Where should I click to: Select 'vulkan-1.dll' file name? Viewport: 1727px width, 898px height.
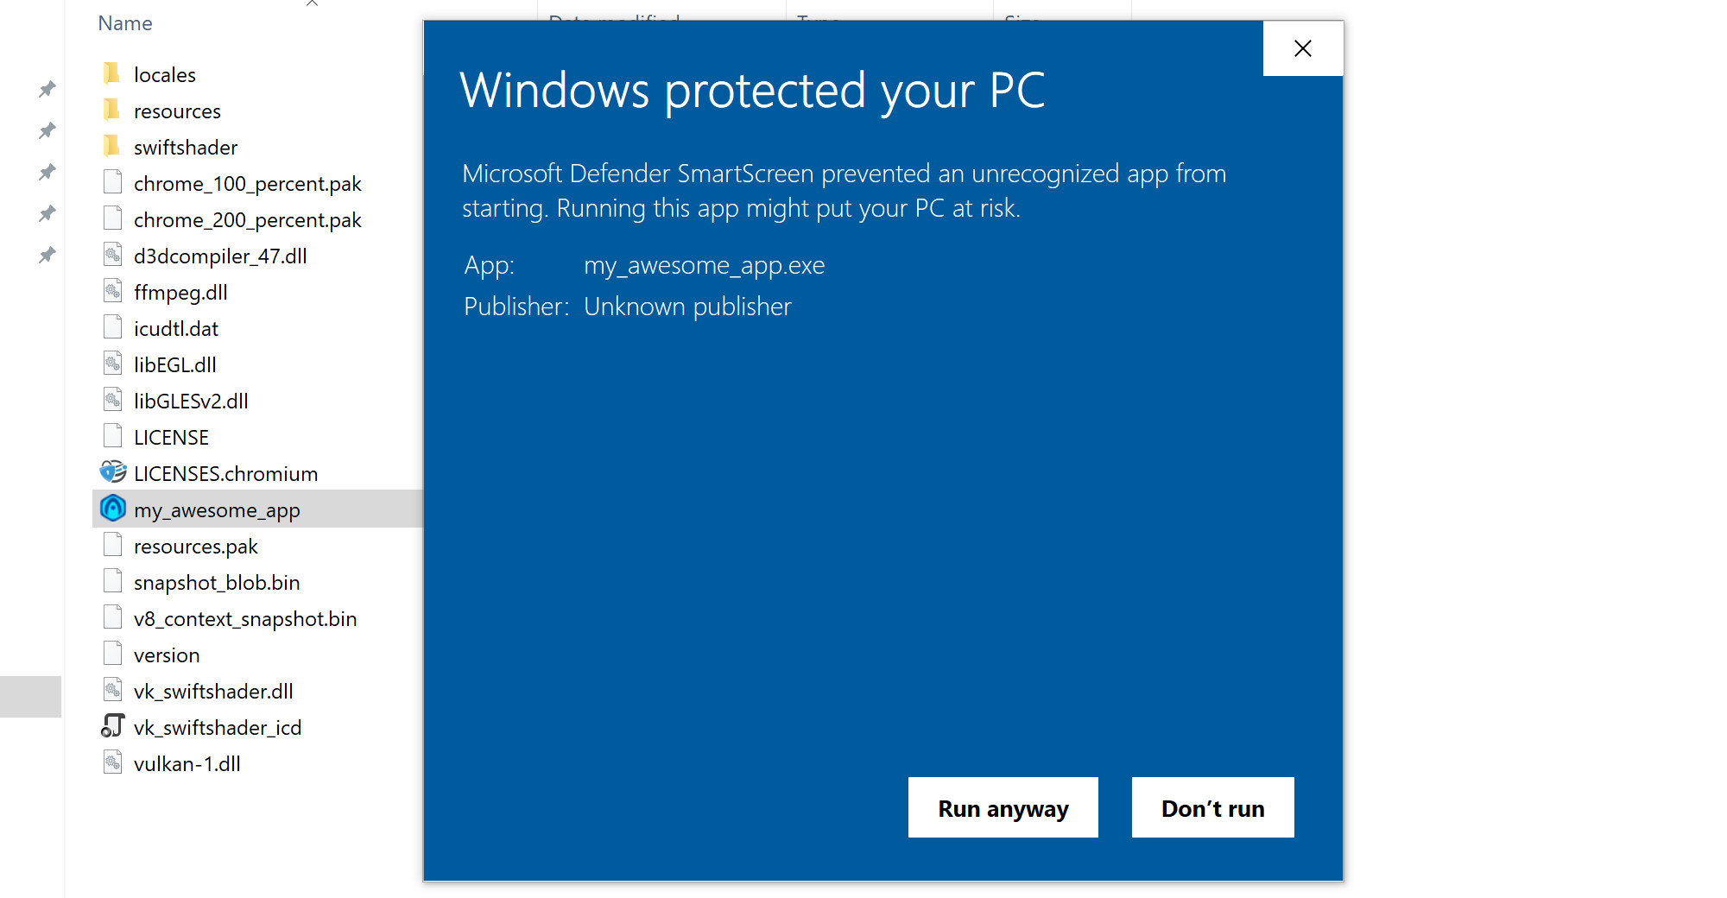coord(187,764)
